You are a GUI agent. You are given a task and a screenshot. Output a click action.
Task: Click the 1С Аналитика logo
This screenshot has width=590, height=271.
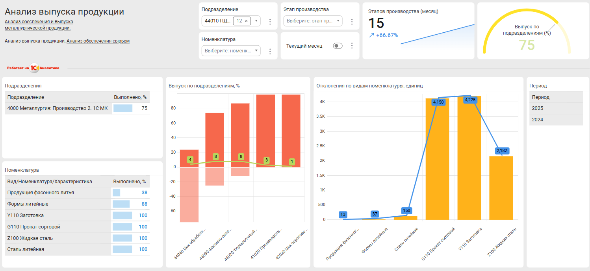coord(33,68)
